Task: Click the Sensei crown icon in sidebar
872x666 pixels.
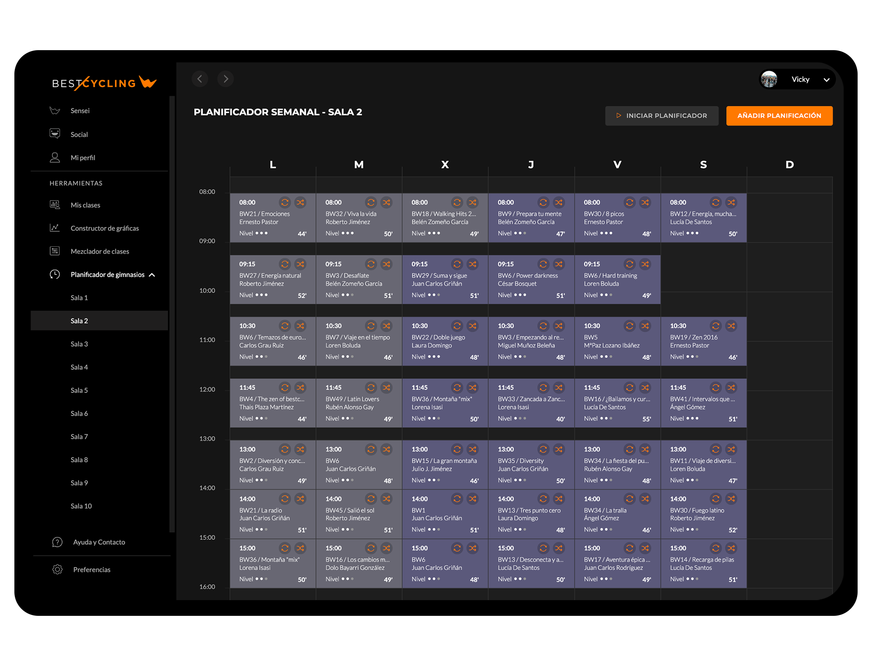Action: pyautogui.click(x=55, y=110)
